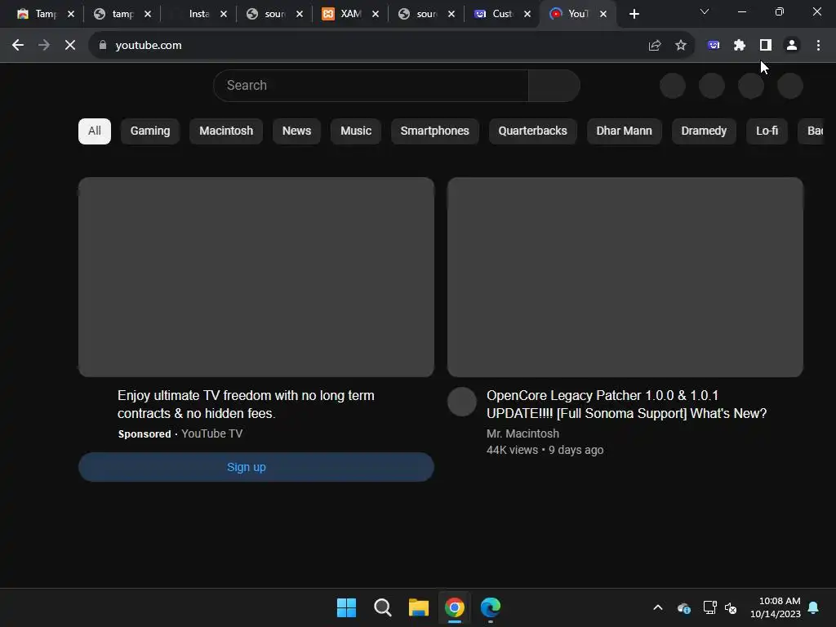Click the purple extension icon in toolbar

(714, 46)
